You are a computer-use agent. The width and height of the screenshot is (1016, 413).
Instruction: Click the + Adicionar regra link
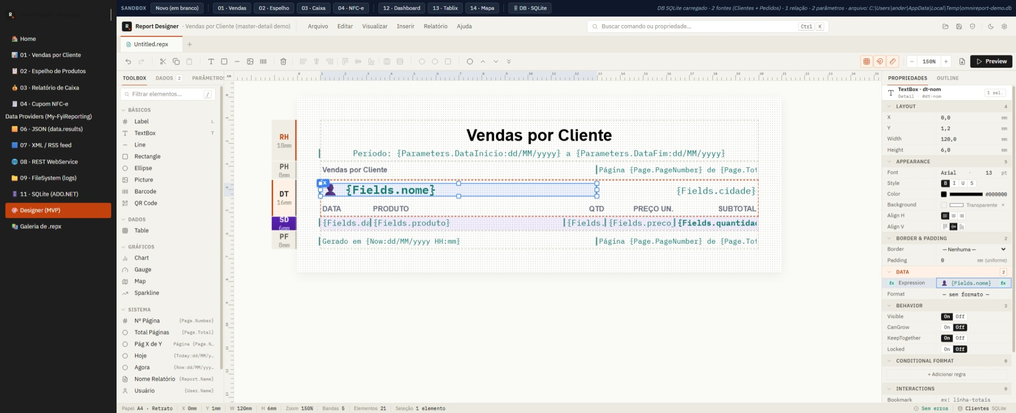pyautogui.click(x=946, y=375)
